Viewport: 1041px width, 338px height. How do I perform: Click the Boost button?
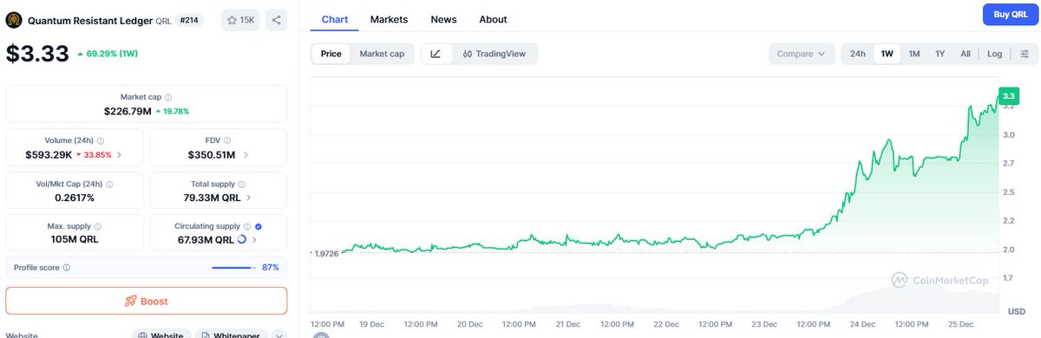pos(146,301)
